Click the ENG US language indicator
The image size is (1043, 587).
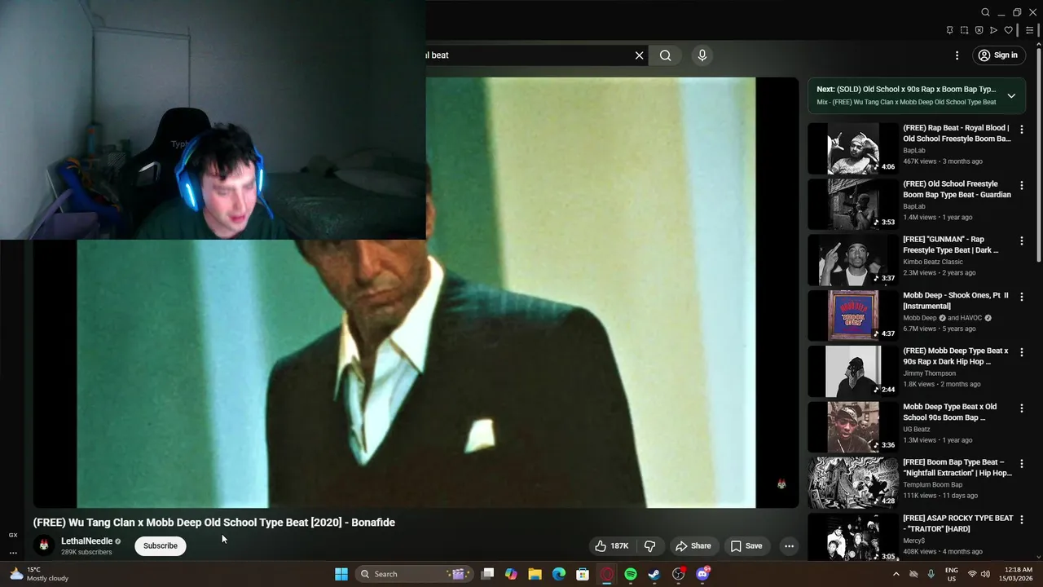click(952, 574)
